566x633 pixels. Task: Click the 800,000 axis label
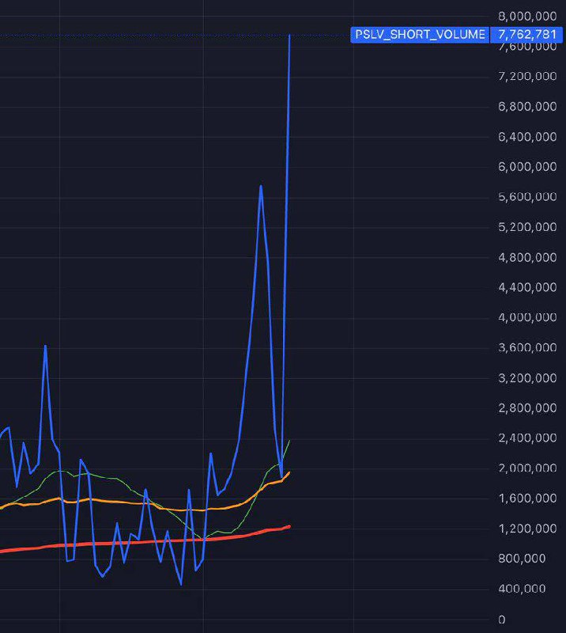522,559
